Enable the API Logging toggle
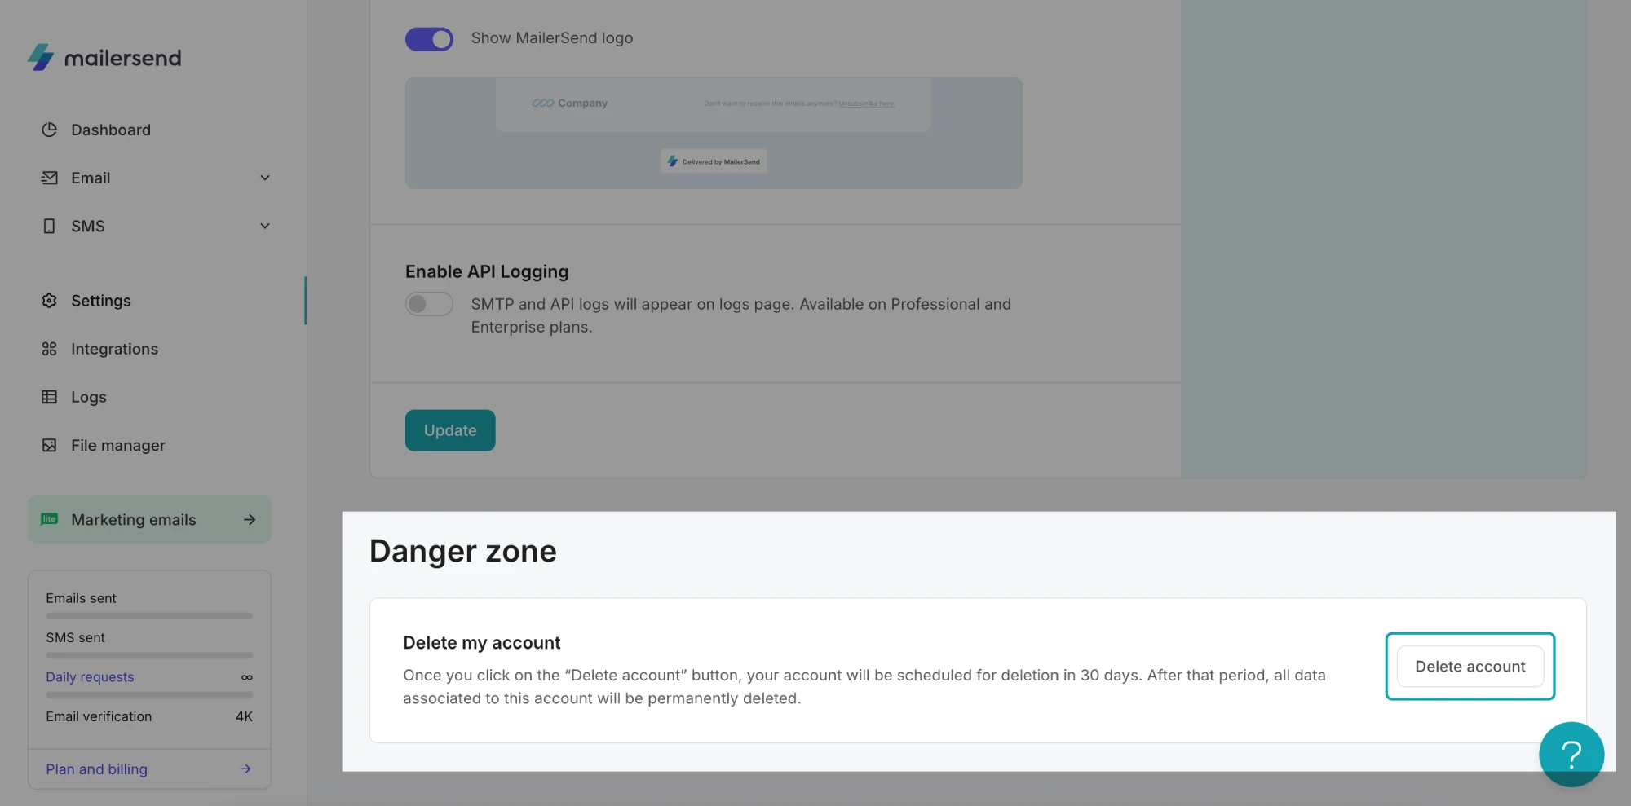 pyautogui.click(x=429, y=304)
